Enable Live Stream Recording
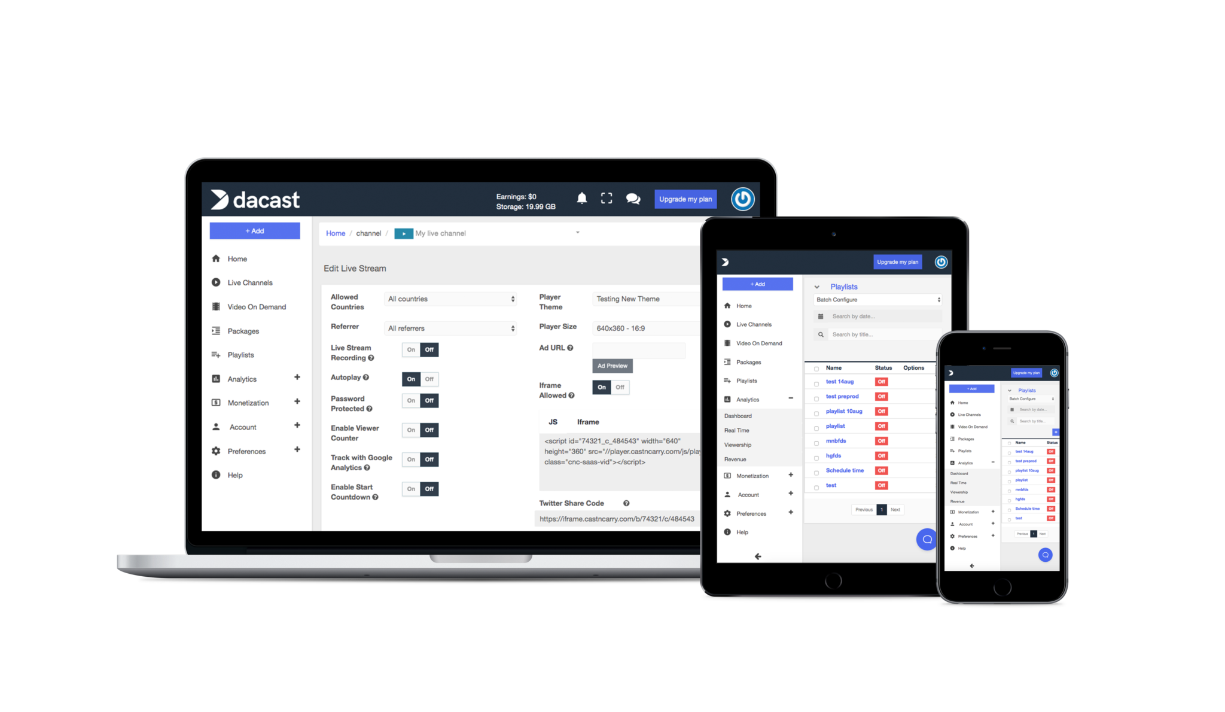 click(410, 349)
